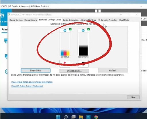Click the green check mark on the black cartridge
Viewport: 147px width, 119px height.
click(x=88, y=29)
